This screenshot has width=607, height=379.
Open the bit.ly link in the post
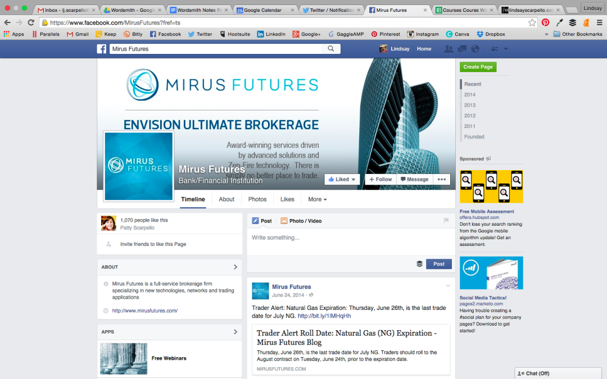[x=324, y=316]
